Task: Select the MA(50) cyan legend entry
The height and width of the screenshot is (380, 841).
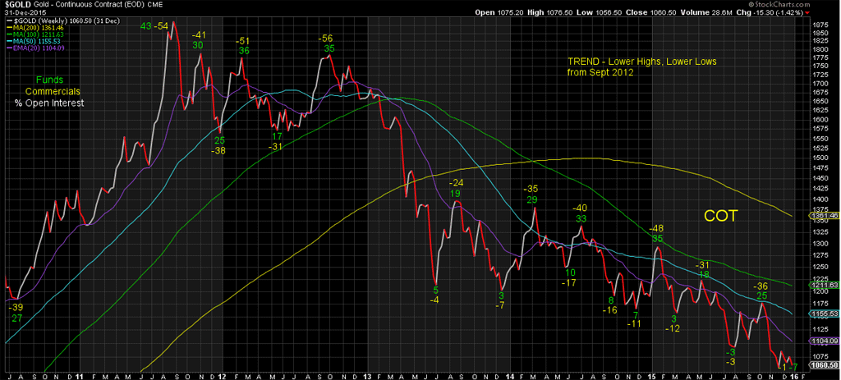Action: click(34, 43)
